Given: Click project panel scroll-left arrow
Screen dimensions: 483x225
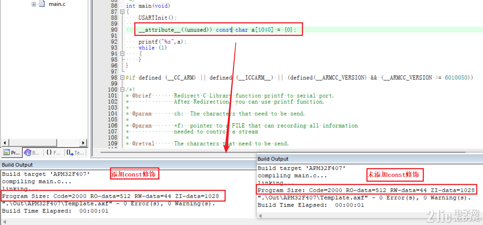Looking at the screenshot, I should coord(5,143).
